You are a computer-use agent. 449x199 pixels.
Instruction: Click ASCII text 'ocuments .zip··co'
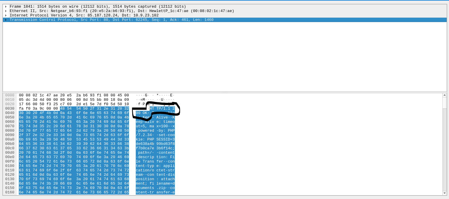tap(155, 188)
